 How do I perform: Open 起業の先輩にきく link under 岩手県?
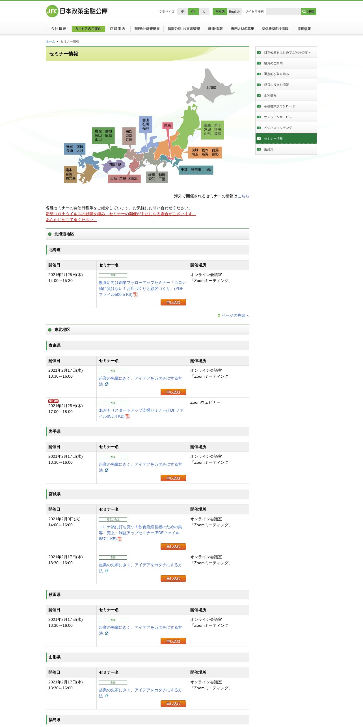click(140, 467)
